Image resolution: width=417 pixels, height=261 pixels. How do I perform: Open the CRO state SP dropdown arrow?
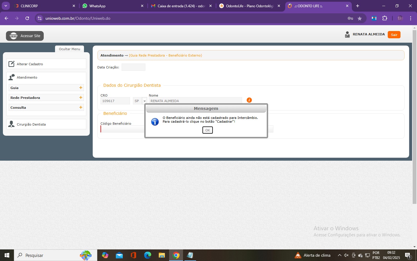click(145, 101)
